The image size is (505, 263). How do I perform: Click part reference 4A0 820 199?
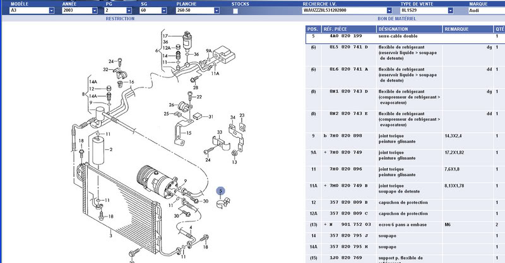point(343,36)
